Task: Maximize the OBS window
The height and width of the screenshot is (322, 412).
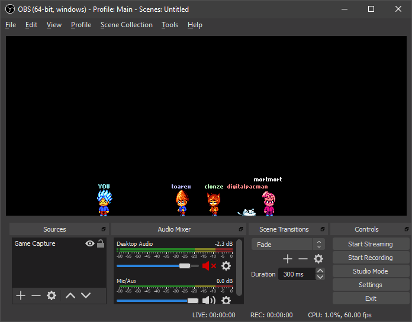Action: 371,9
